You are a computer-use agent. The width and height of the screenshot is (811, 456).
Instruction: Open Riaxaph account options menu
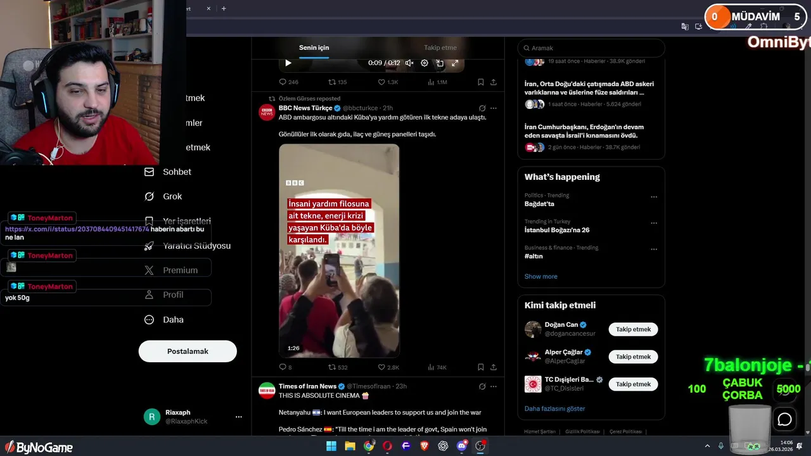point(239,417)
